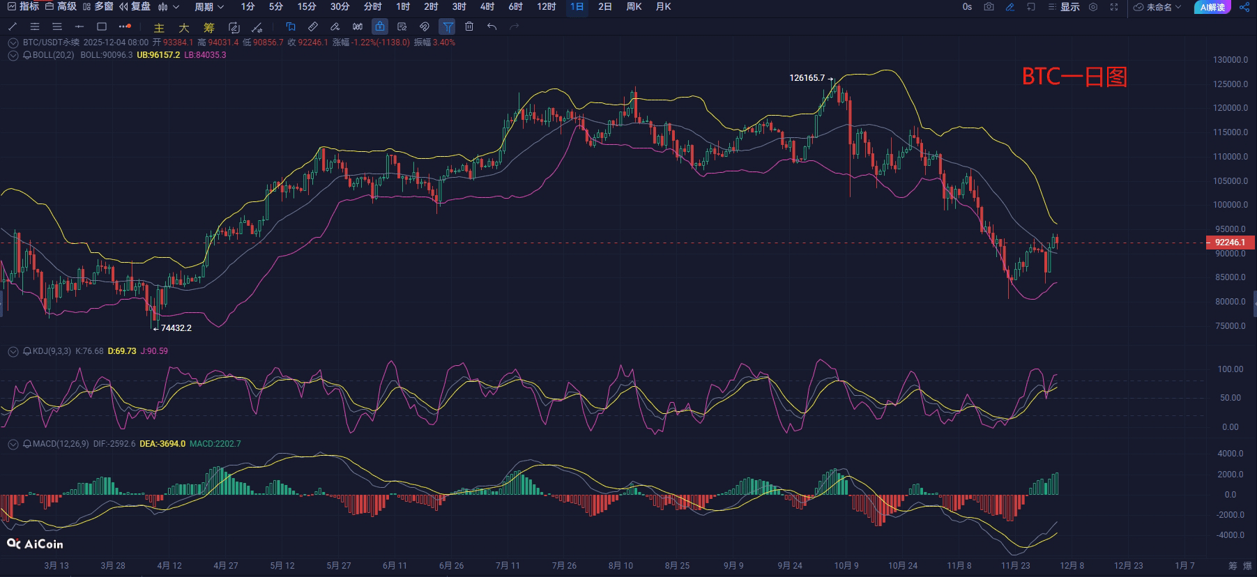This screenshot has height=577, width=1257.
Task: Open the 周期 period dropdown
Action: pos(208,7)
